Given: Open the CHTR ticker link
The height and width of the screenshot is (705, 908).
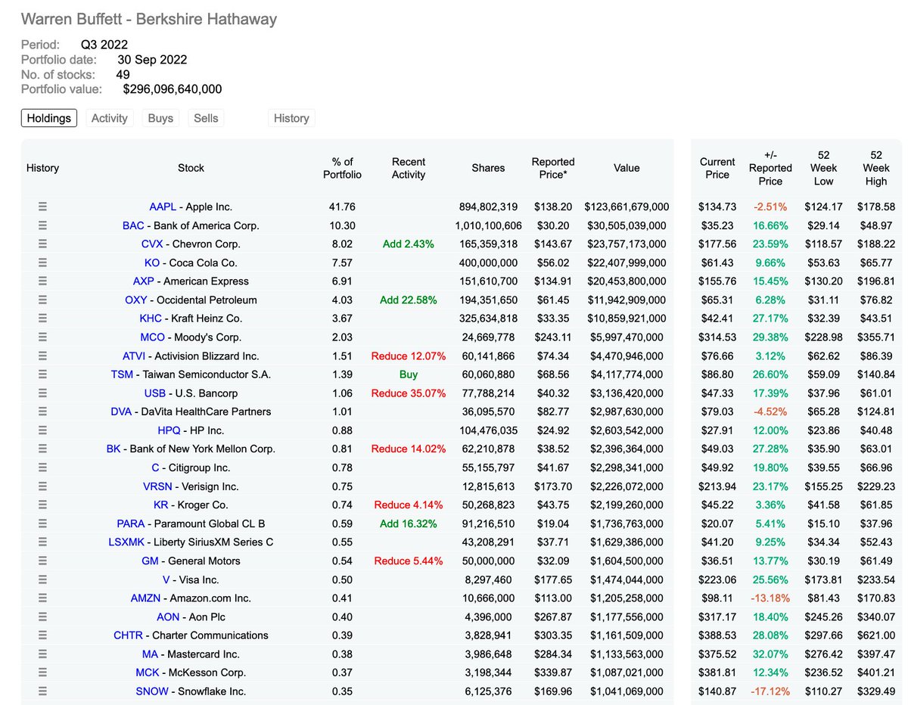Looking at the screenshot, I should pyautogui.click(x=128, y=635).
